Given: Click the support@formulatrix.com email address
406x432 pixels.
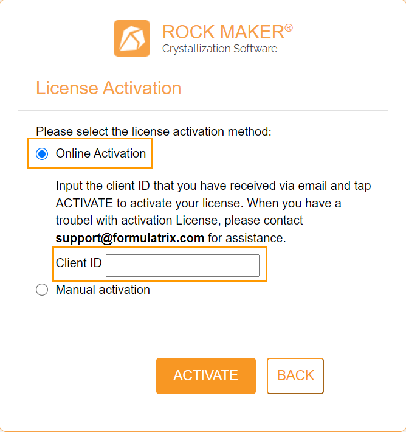Looking at the screenshot, I should 130,238.
